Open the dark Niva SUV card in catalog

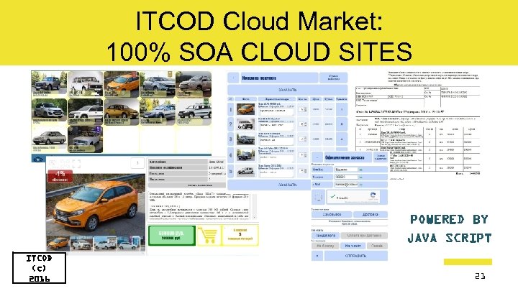point(49,84)
